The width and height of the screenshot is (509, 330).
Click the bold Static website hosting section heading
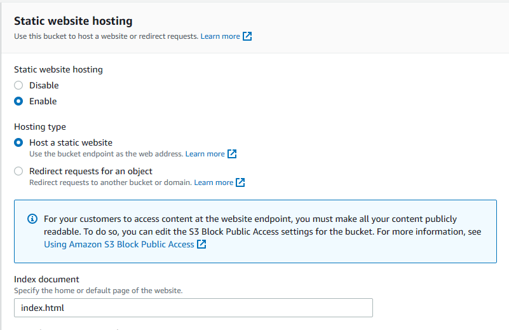tap(73, 22)
